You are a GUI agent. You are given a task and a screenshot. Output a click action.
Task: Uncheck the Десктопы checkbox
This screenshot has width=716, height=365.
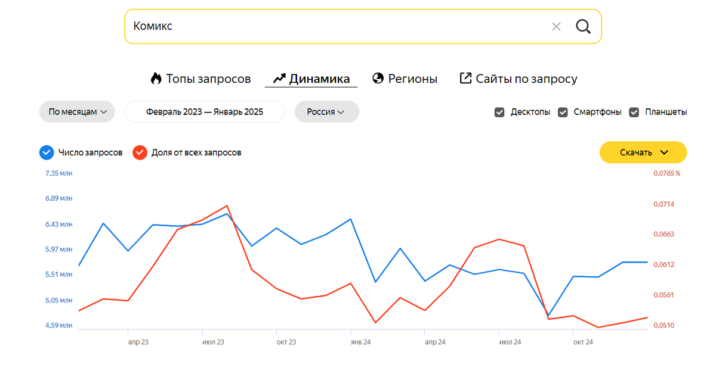coord(499,112)
